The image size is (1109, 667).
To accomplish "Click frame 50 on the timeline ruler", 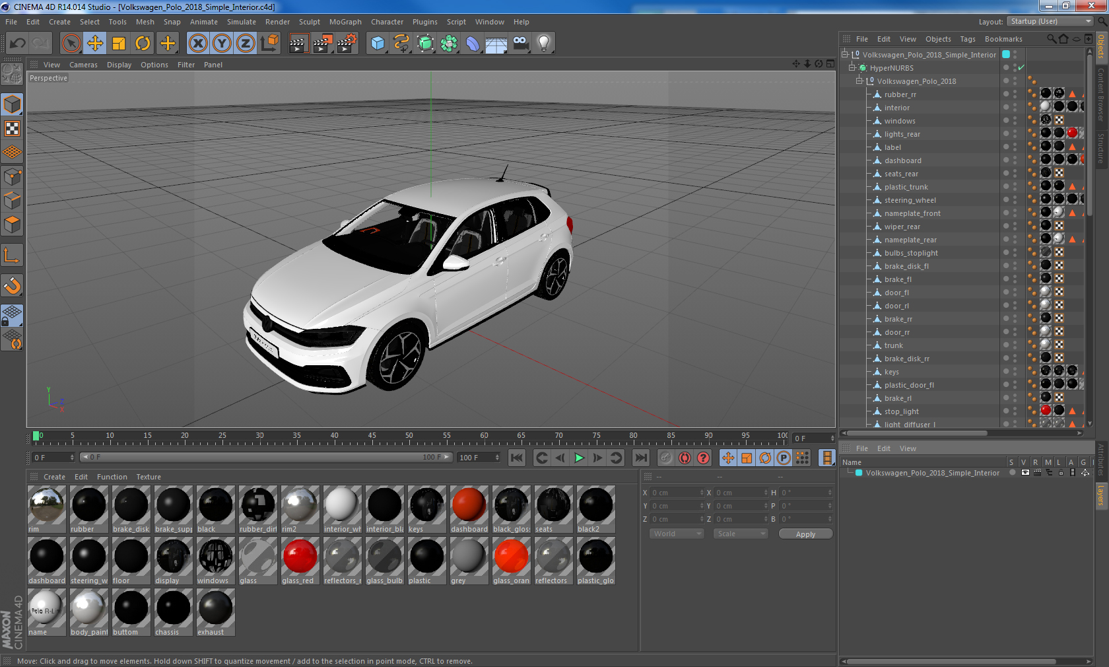I will pyautogui.click(x=409, y=437).
